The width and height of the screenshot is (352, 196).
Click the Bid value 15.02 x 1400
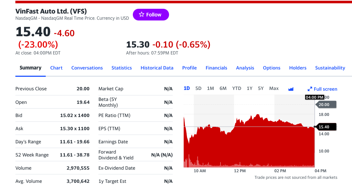pos(75,116)
